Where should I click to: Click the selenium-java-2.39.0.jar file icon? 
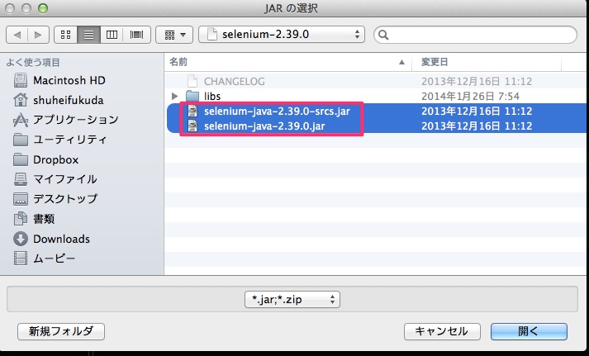click(192, 126)
